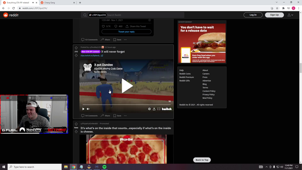Click Tweet your reply button
The width and height of the screenshot is (302, 170).
(x=126, y=32)
